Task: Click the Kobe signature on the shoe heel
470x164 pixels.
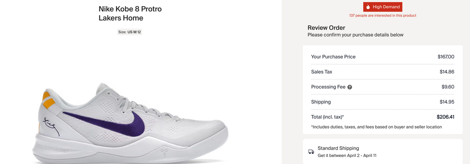Action: point(51,125)
